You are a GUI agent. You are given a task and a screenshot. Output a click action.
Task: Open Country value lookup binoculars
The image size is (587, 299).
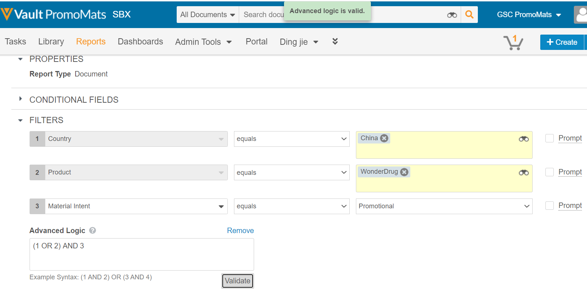coord(523,139)
